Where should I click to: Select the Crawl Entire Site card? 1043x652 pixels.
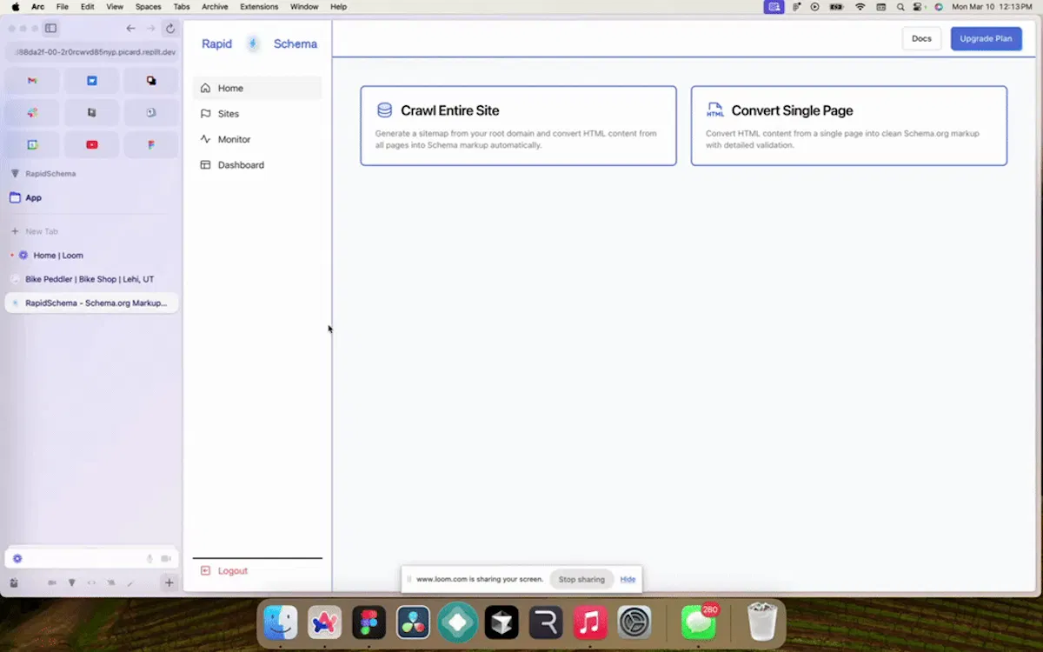point(518,125)
